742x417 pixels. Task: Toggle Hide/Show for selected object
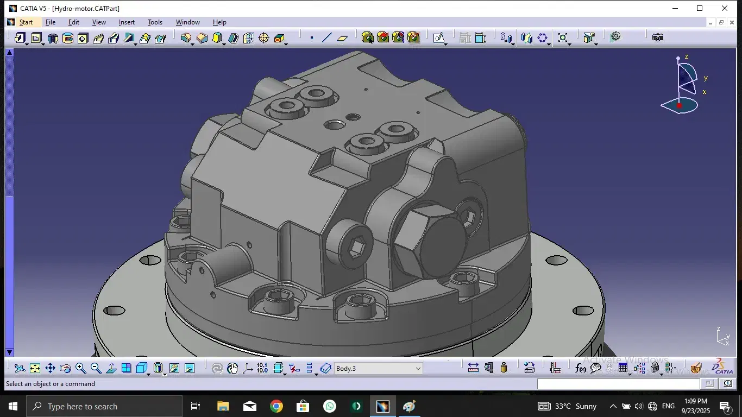174,369
